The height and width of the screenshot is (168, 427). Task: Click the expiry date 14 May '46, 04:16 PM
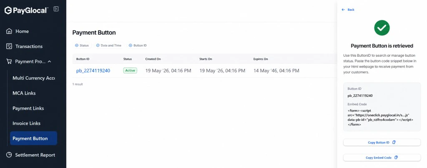coord(276,70)
